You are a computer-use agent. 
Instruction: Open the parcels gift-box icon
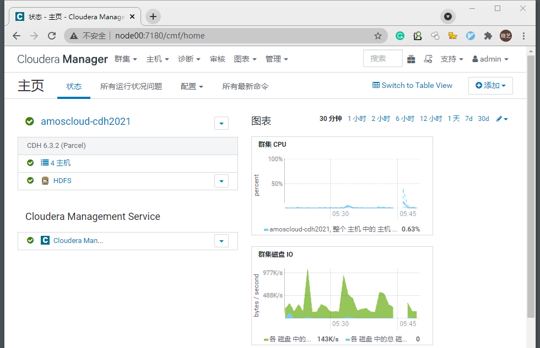coord(411,59)
